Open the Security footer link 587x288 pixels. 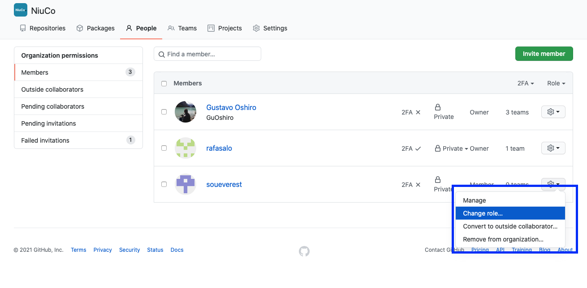129,250
